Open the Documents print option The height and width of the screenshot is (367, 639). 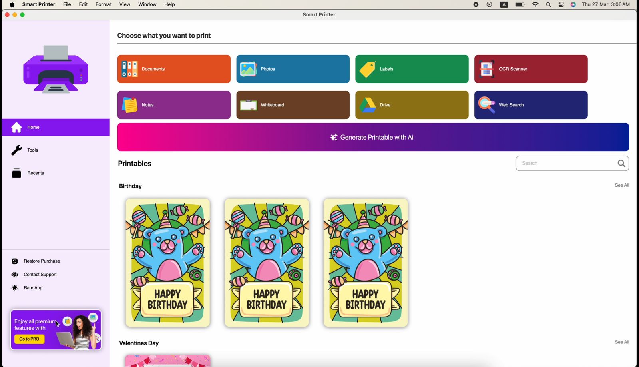point(173,69)
